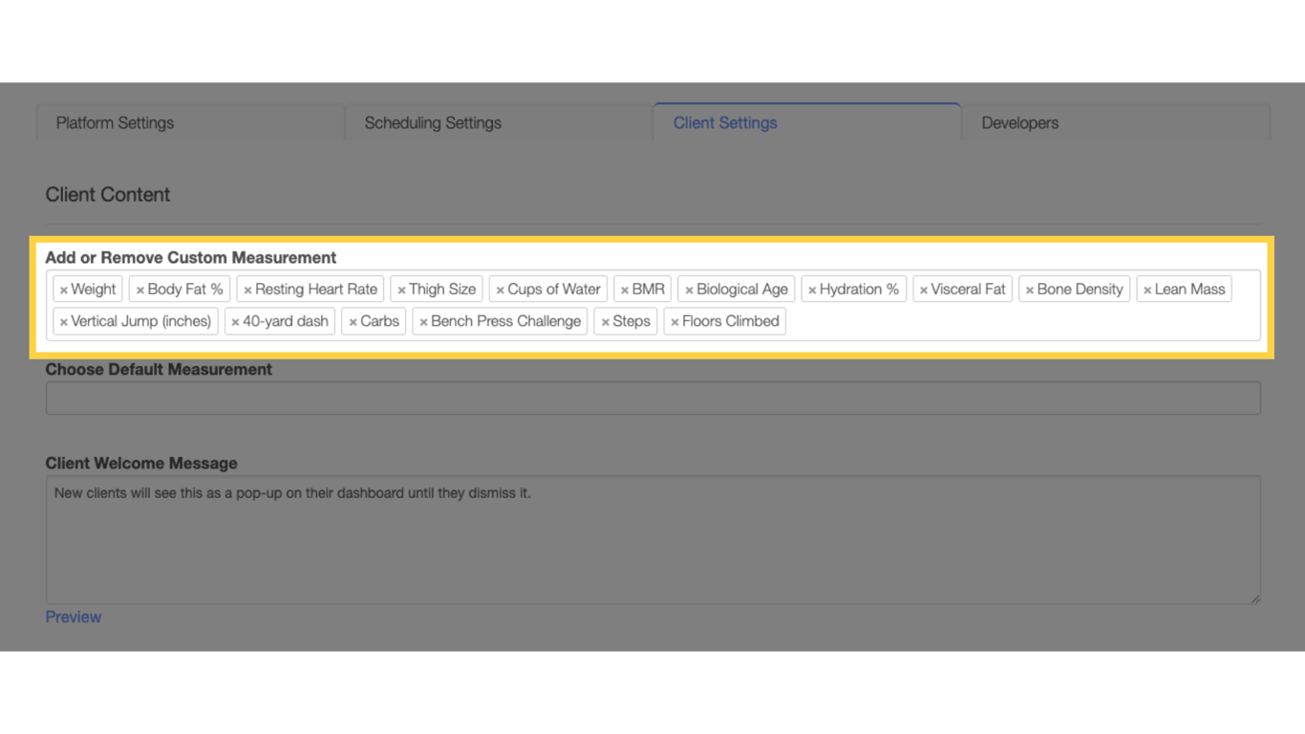Remove Resting Heart Rate from custom measurements
This screenshot has height=734, width=1305.
(246, 289)
